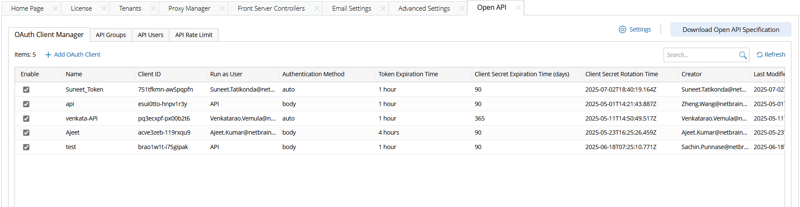The height and width of the screenshot is (207, 800).
Task: Uncheck the venkata-API enable checkbox
Action: pyautogui.click(x=26, y=118)
